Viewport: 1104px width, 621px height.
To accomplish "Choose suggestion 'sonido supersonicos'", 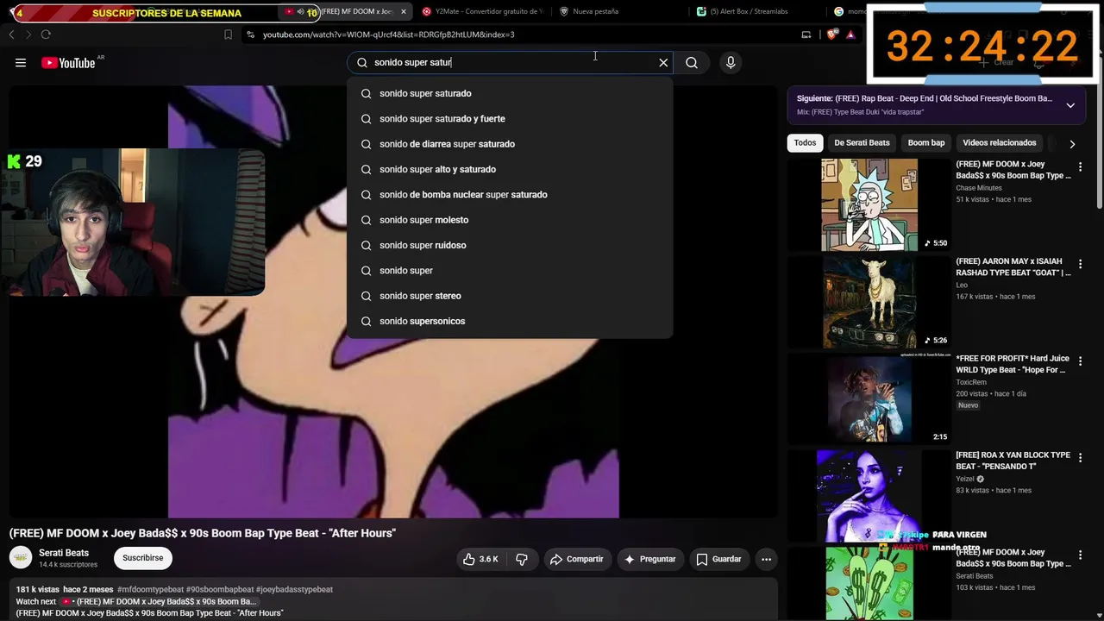I will point(510,321).
